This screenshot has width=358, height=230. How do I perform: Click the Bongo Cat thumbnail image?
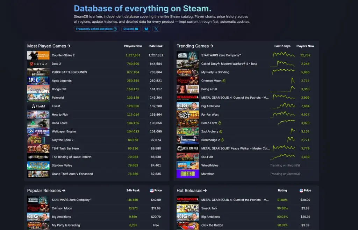[38, 89]
